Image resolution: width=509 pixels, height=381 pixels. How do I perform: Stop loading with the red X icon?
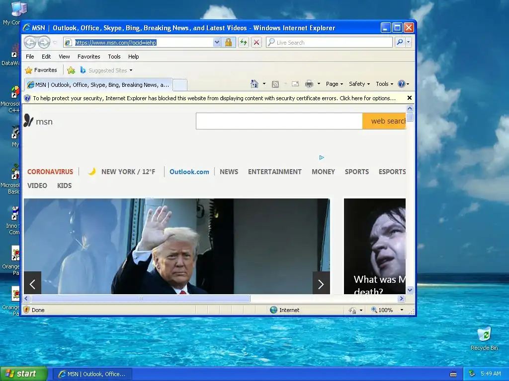256,43
